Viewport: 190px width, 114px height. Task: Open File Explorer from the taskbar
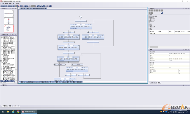point(8,112)
